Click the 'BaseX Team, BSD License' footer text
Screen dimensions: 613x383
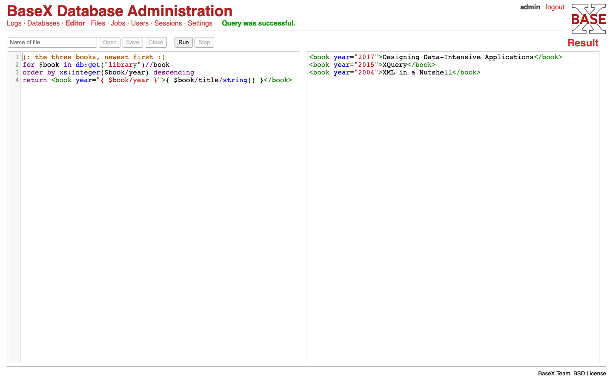[572, 374]
